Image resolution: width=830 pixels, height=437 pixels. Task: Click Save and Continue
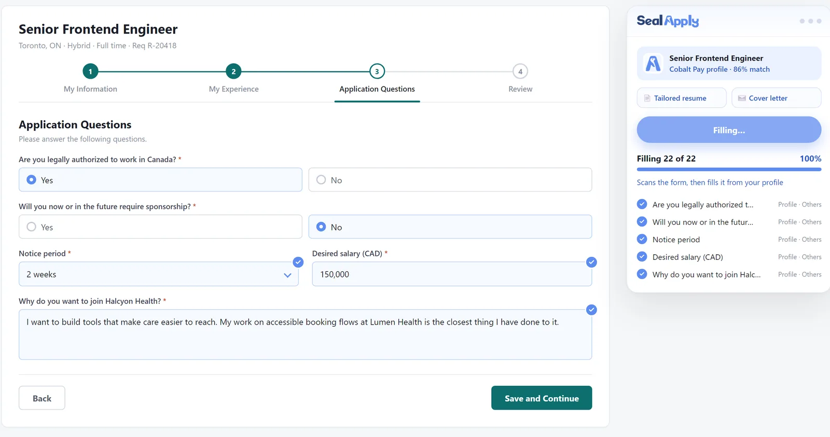coord(542,398)
